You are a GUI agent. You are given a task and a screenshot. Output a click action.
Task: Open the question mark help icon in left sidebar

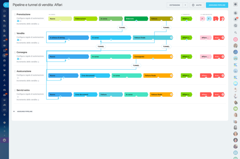tap(5, 123)
